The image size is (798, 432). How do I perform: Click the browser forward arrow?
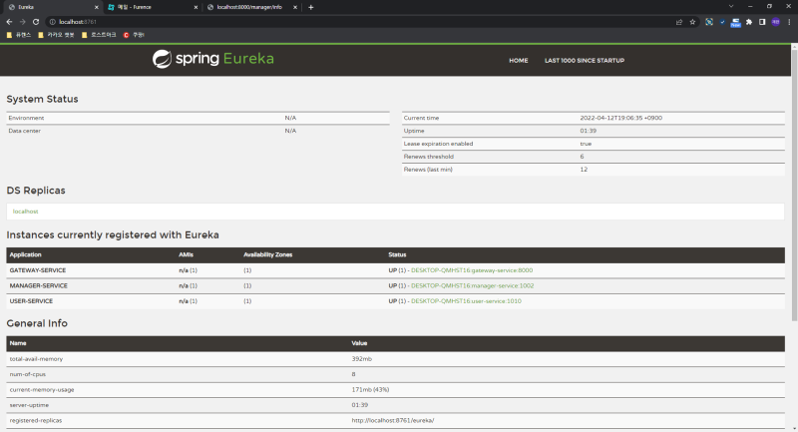pyautogui.click(x=22, y=22)
